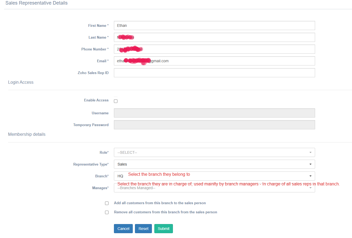Enable the Enable Access checkbox

coord(116,101)
